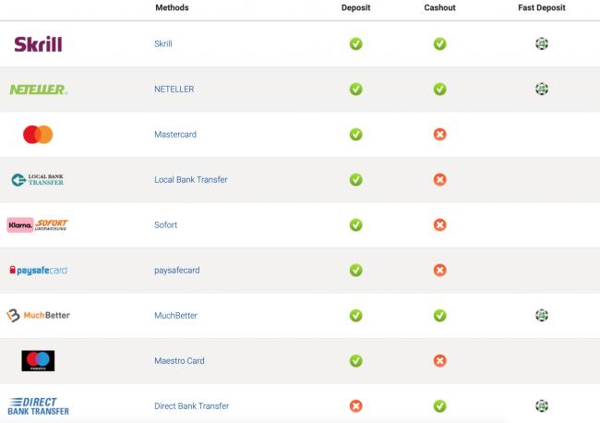600x423 pixels.
Task: Click MuchBetter fast deposit chip icon
Action: coord(542,315)
